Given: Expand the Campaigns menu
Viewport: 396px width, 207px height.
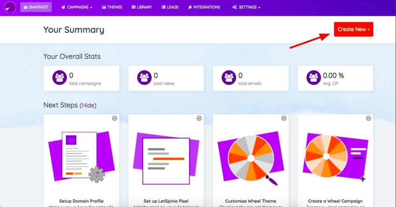Looking at the screenshot, I should pyautogui.click(x=77, y=7).
